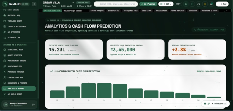233x111 pixels.
Task: Log out using the icon beside Ananya Deshmukh
Action: coord(34,105)
